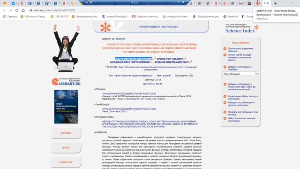Click arrow icon beside Редактировать Вашу заметку

(x=225, y=96)
